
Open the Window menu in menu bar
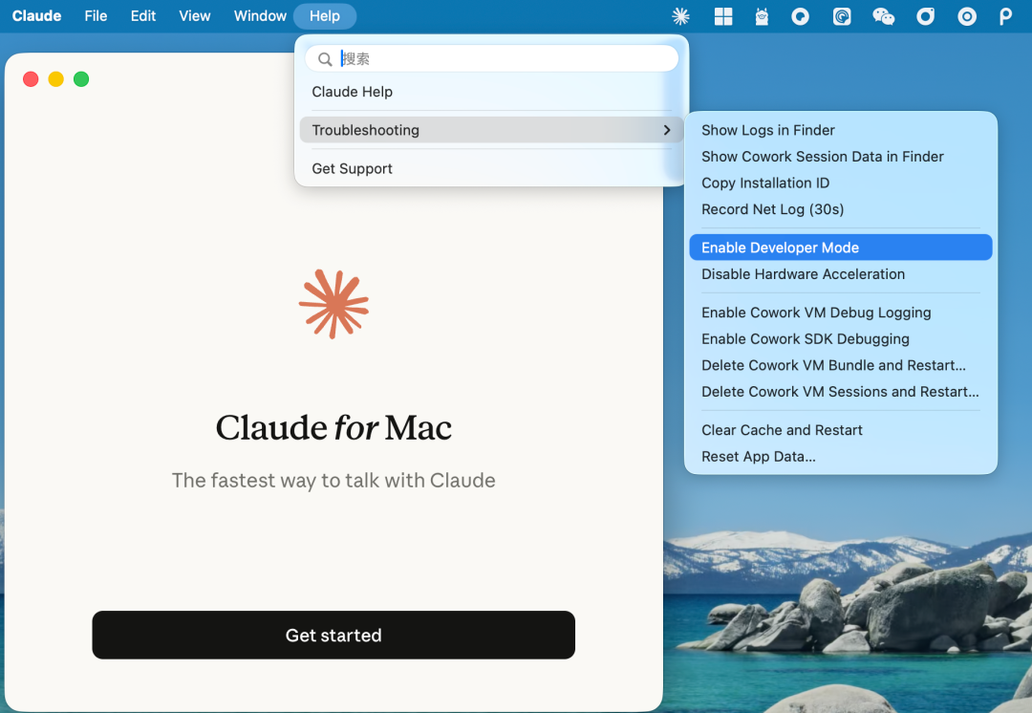[x=260, y=16]
